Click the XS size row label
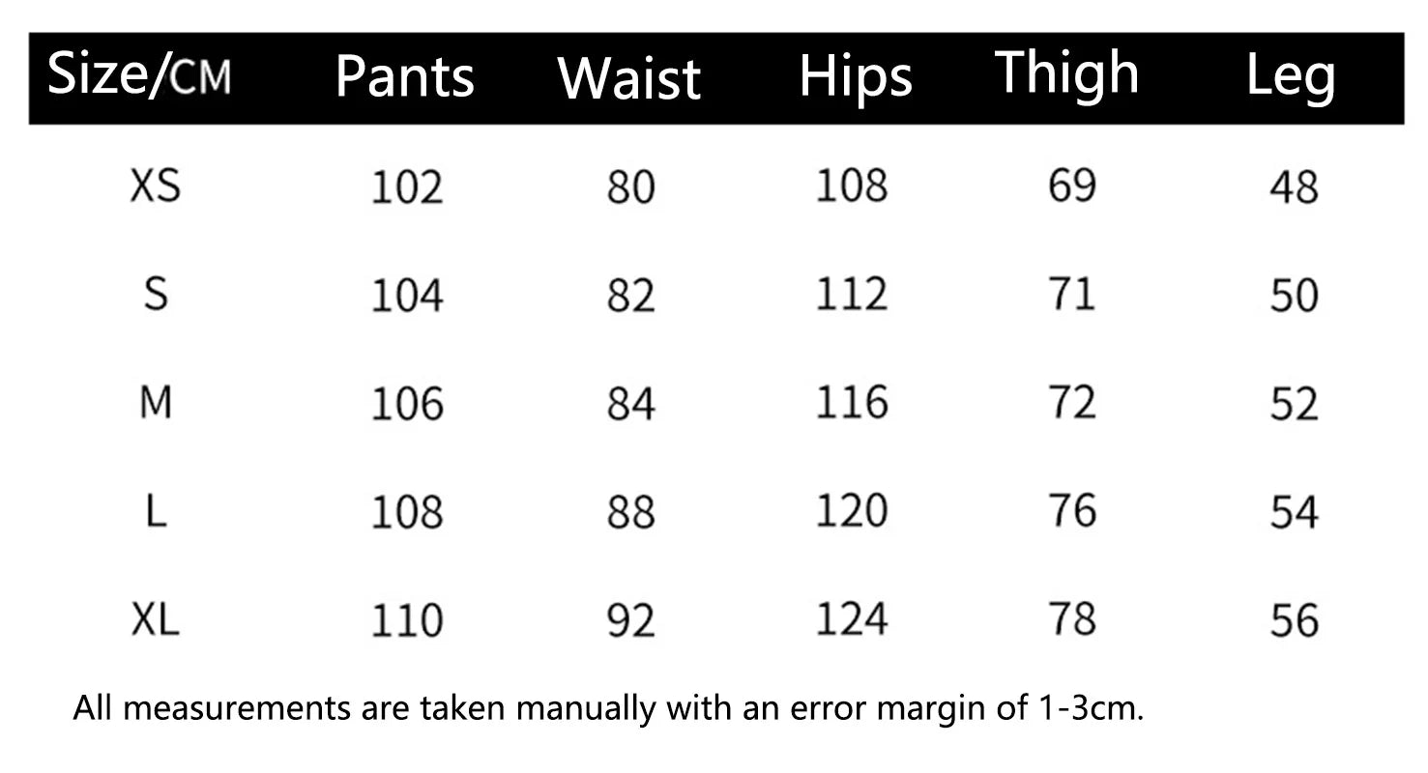Screen dimensions: 1428x773 click(x=156, y=186)
